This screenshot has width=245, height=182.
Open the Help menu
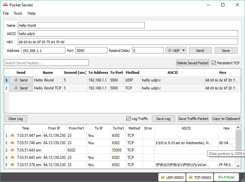[31, 13]
